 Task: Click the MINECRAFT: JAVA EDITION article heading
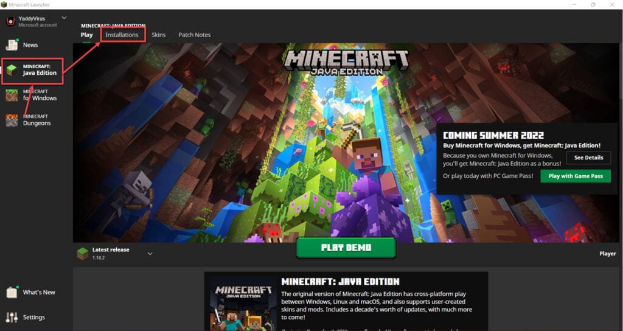pyautogui.click(x=341, y=282)
